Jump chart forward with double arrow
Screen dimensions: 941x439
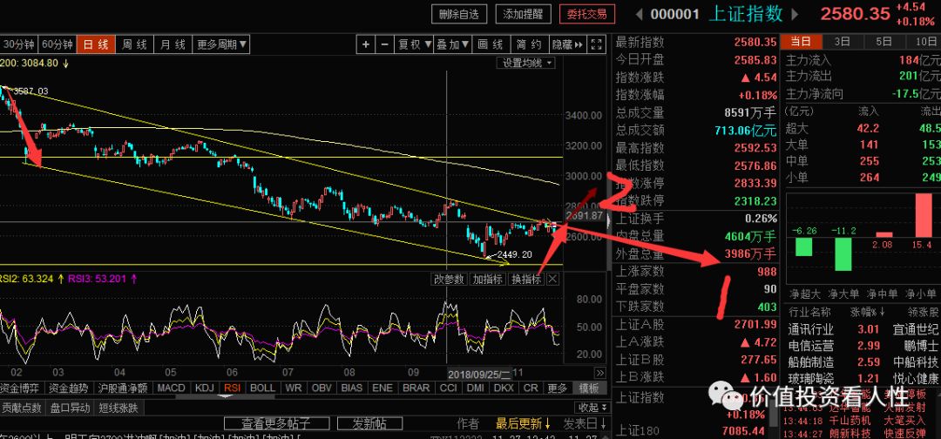click(599, 373)
